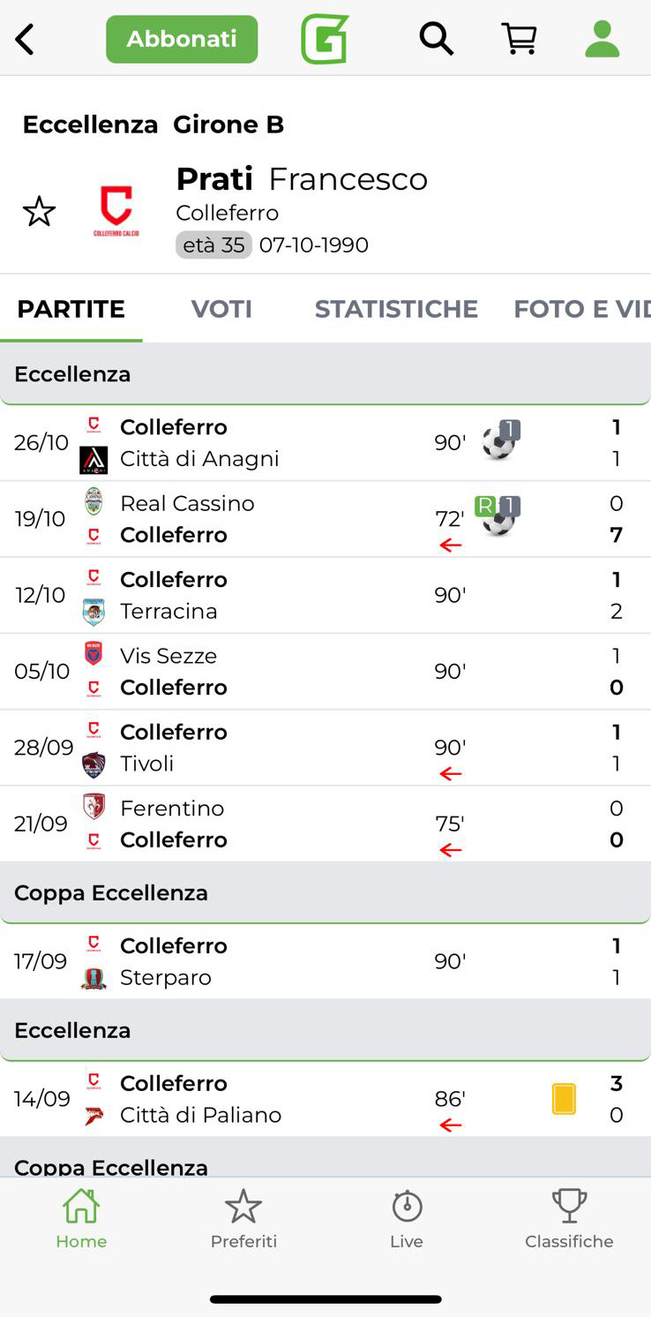Image resolution: width=651 pixels, height=1317 pixels.
Task: Switch to the STATISTICHE tab
Action: click(x=396, y=309)
